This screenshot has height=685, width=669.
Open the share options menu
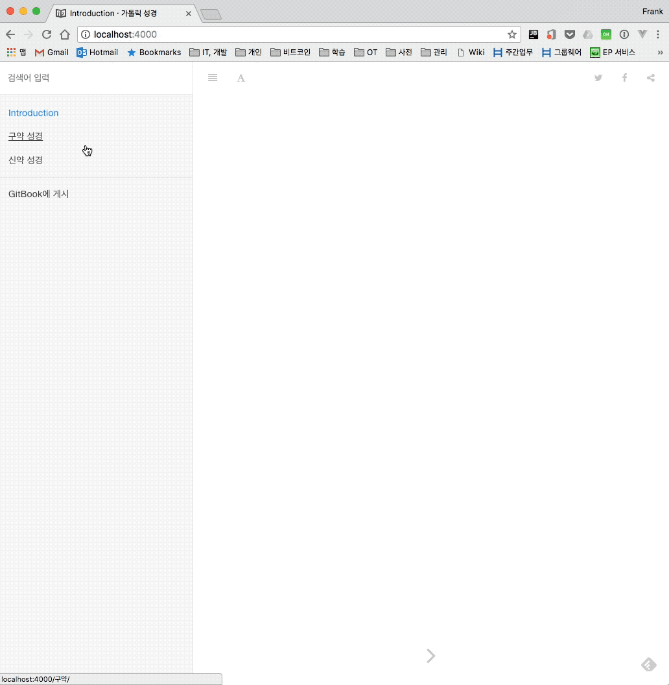tap(651, 78)
